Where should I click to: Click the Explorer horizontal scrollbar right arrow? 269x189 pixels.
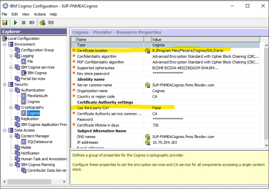64,182
